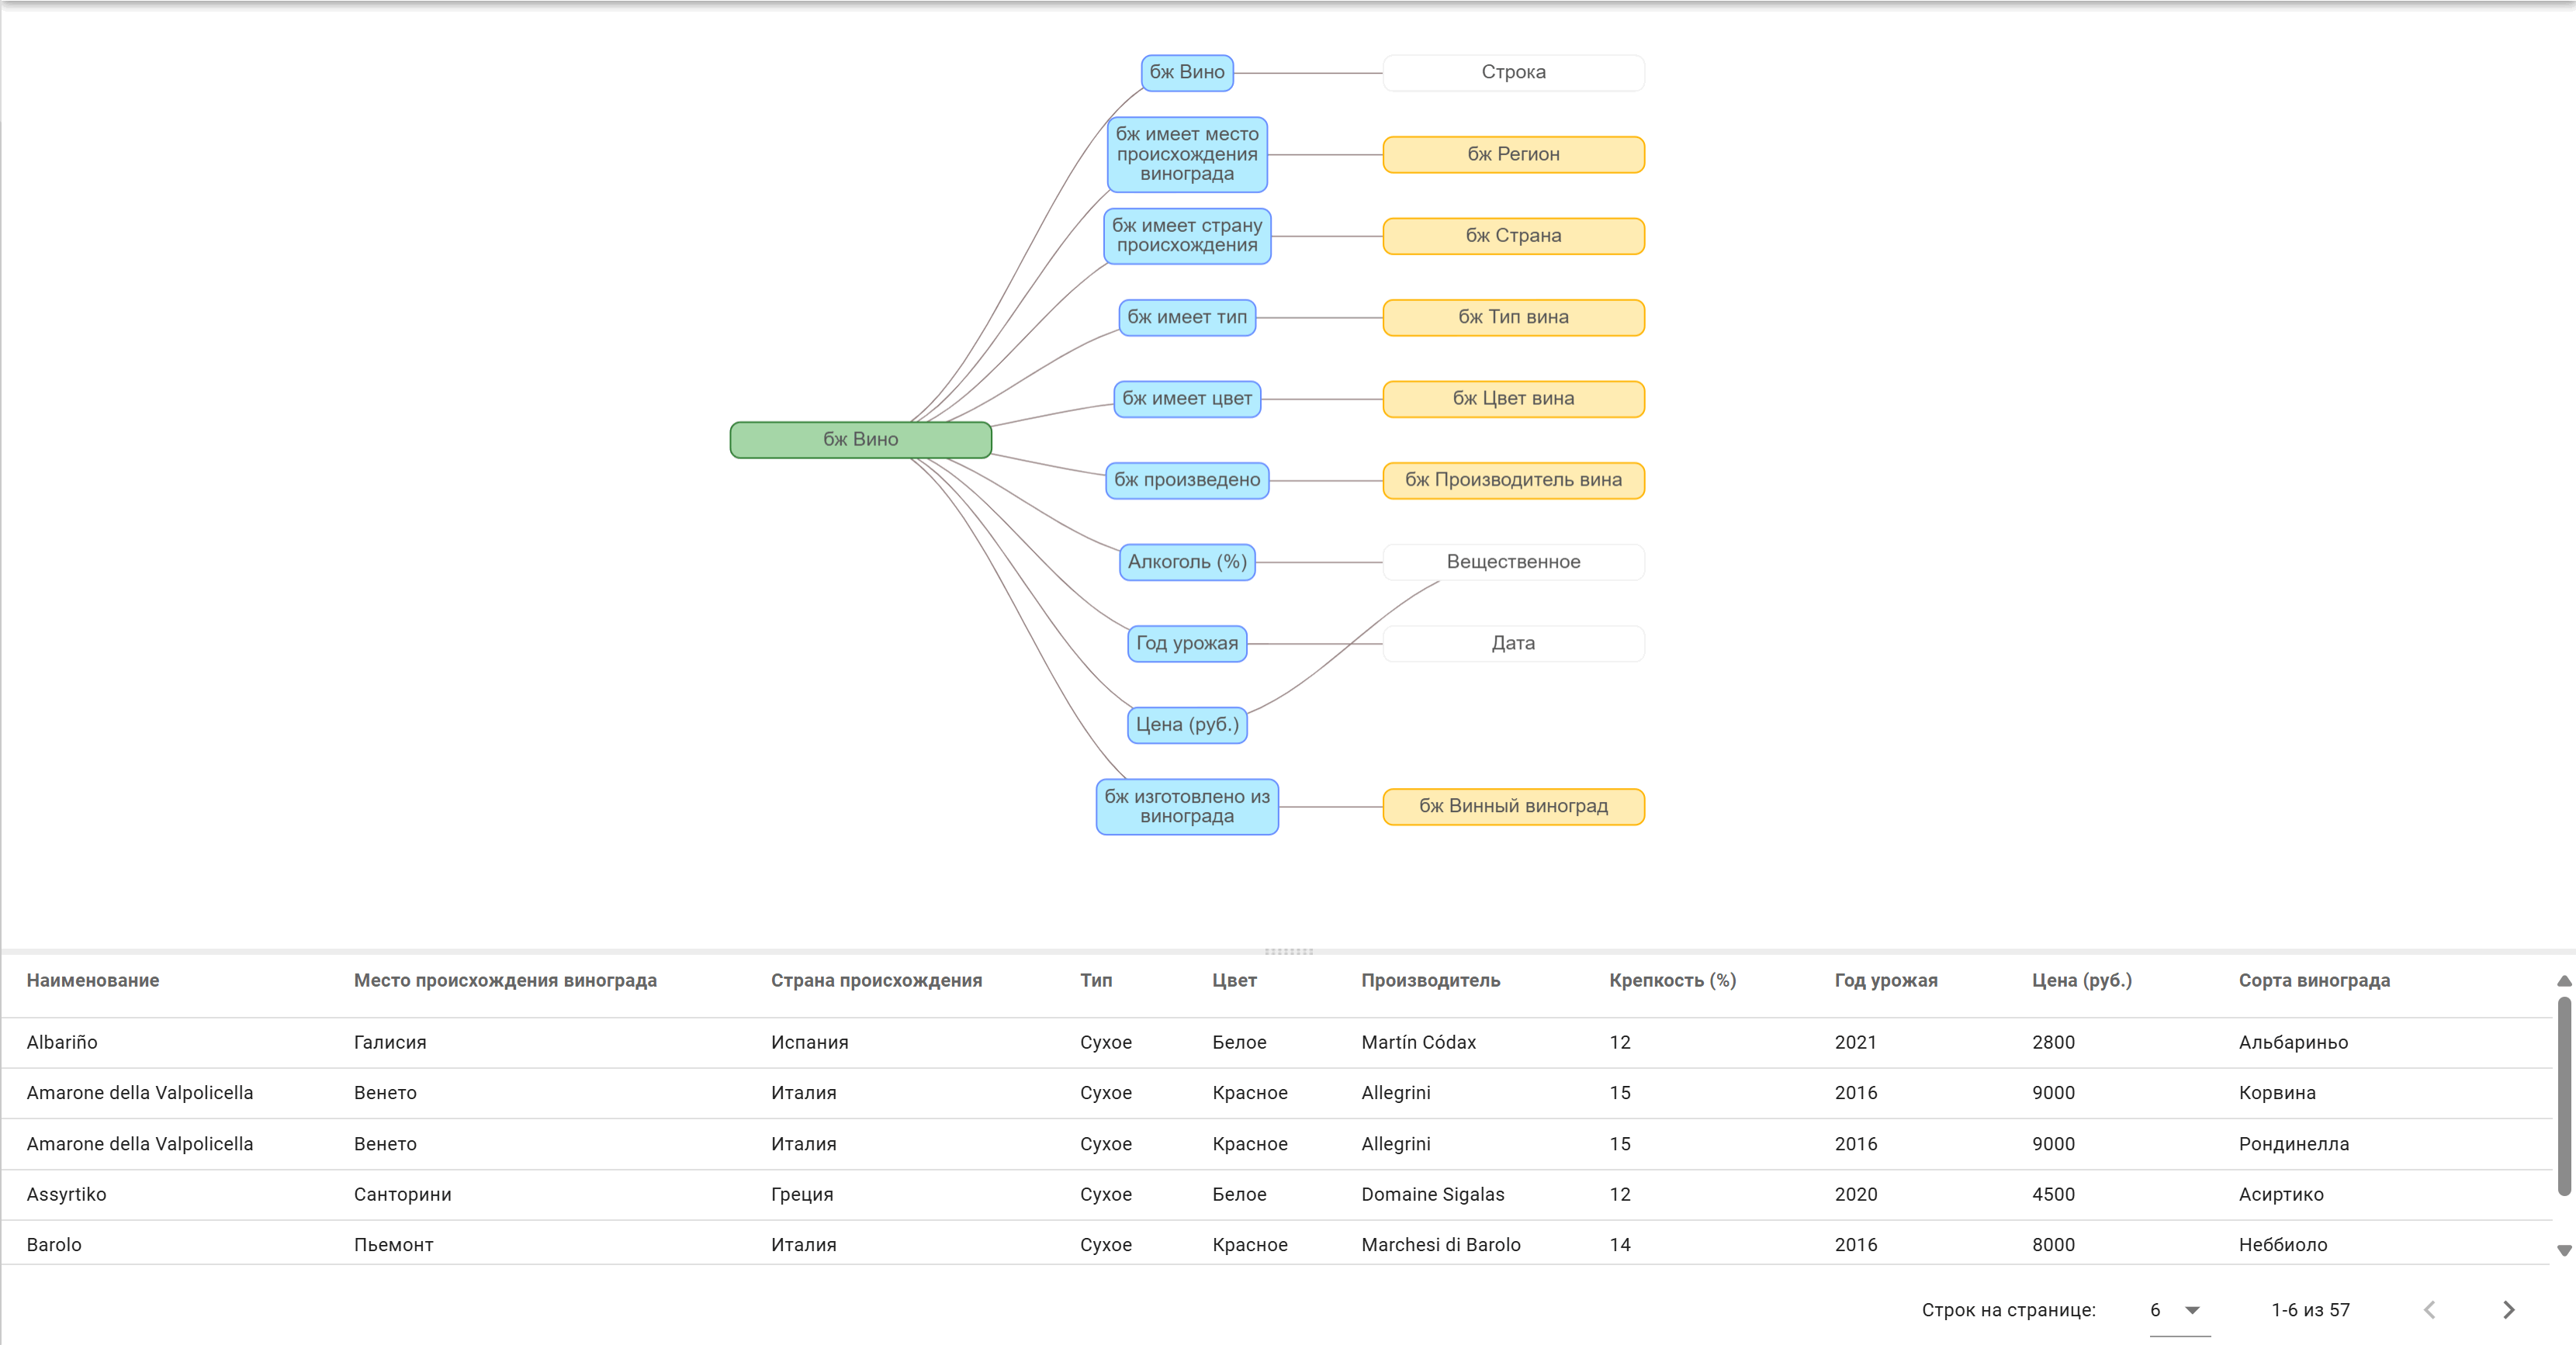
Task: Click 'Испания' country cell
Action: click(809, 1042)
